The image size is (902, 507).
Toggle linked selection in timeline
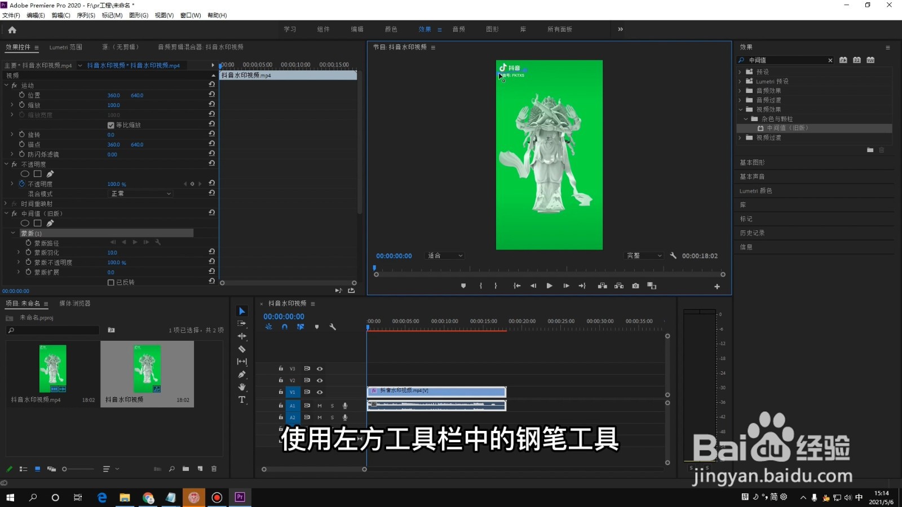tap(300, 327)
